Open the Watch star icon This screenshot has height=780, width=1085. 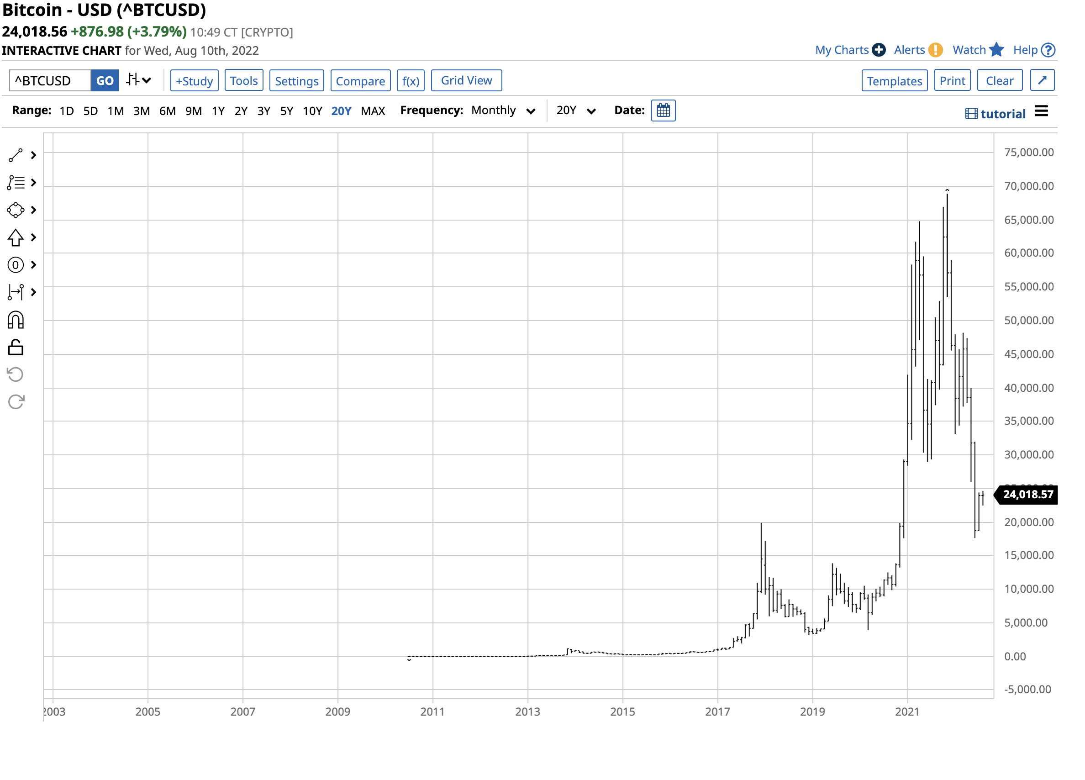click(x=997, y=50)
